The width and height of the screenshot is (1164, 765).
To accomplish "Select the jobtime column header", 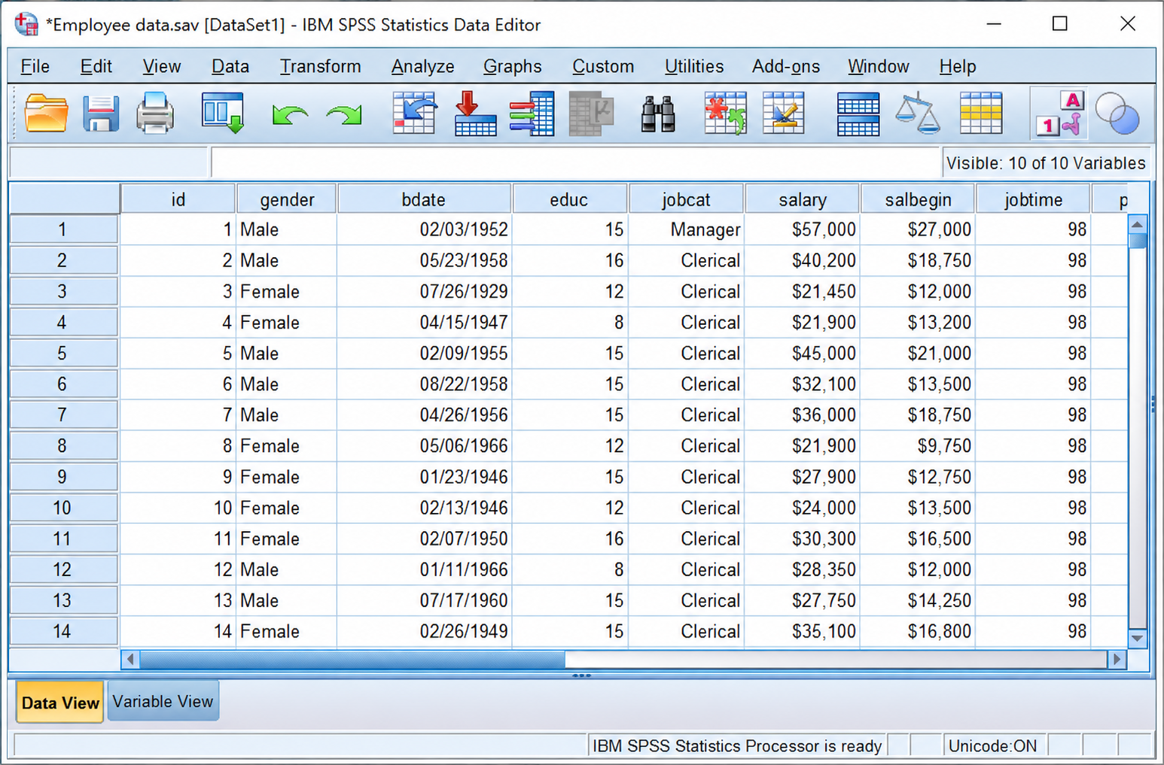I will click(x=1033, y=199).
